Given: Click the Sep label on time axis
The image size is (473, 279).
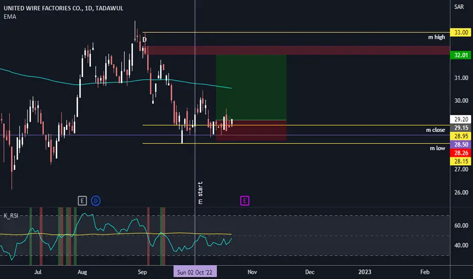Looking at the screenshot, I should pos(142,272).
